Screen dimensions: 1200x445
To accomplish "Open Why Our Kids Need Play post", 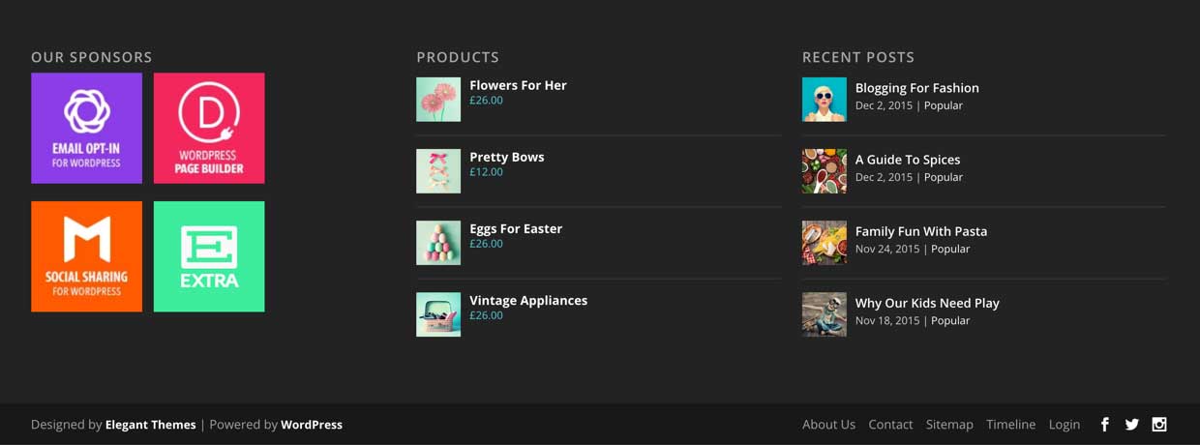I will (927, 303).
